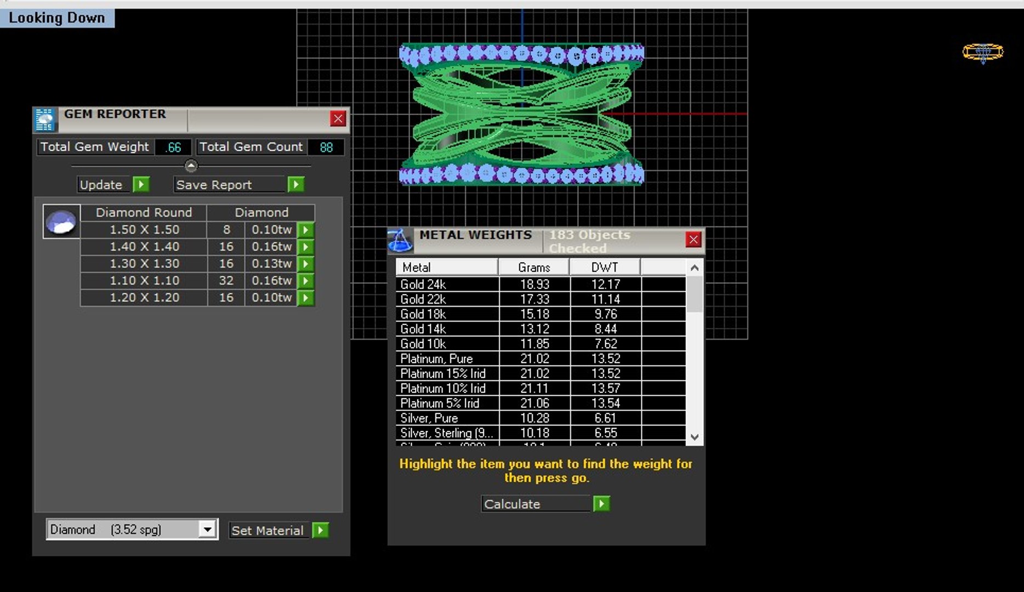Click the Looking Down view label

(57, 18)
